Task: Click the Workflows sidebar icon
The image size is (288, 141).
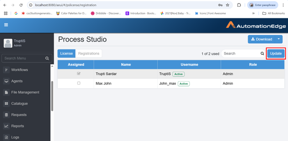Action: coord(6,70)
